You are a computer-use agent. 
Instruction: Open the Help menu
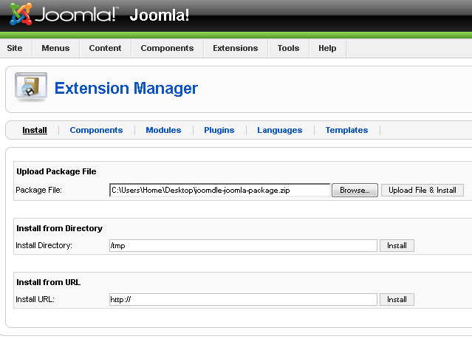click(327, 48)
